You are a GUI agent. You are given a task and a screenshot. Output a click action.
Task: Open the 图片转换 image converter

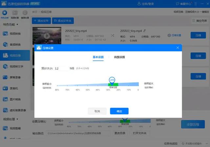[x=12, y=99]
